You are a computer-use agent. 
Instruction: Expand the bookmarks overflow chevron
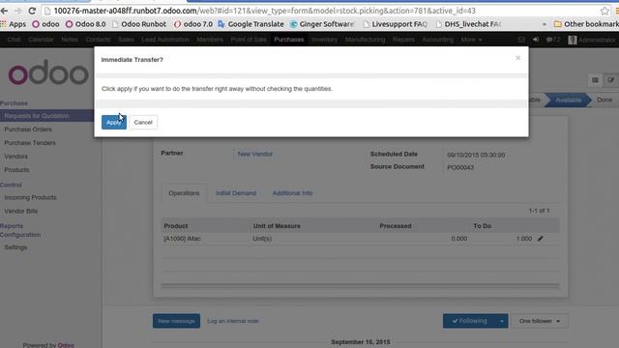(x=545, y=24)
